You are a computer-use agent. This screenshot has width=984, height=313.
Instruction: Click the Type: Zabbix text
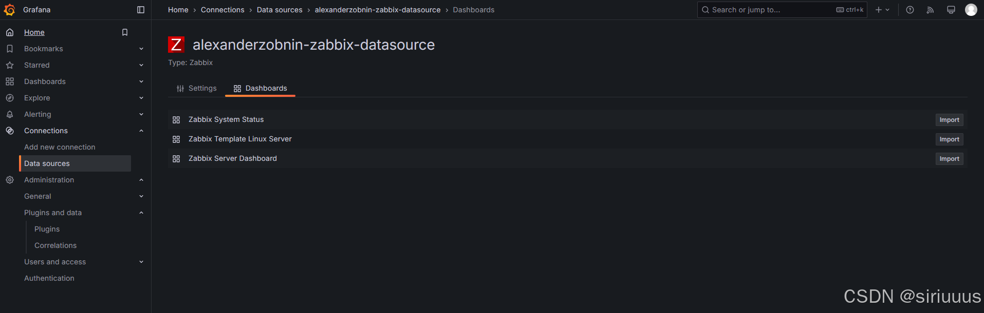[190, 62]
